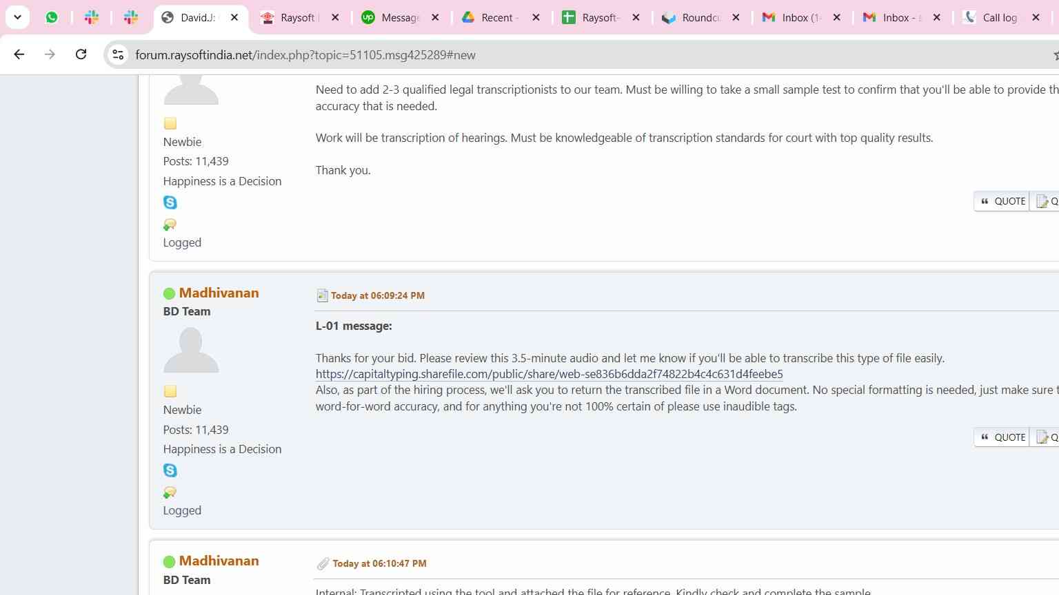Screen dimensions: 1059x595
Task: Close the Upwork Messages tab
Action: [x=435, y=17]
